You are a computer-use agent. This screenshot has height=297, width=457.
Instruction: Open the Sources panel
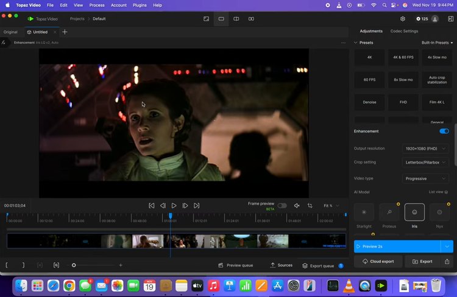click(x=282, y=265)
